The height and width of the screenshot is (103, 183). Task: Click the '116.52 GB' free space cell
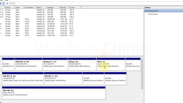[64, 24]
